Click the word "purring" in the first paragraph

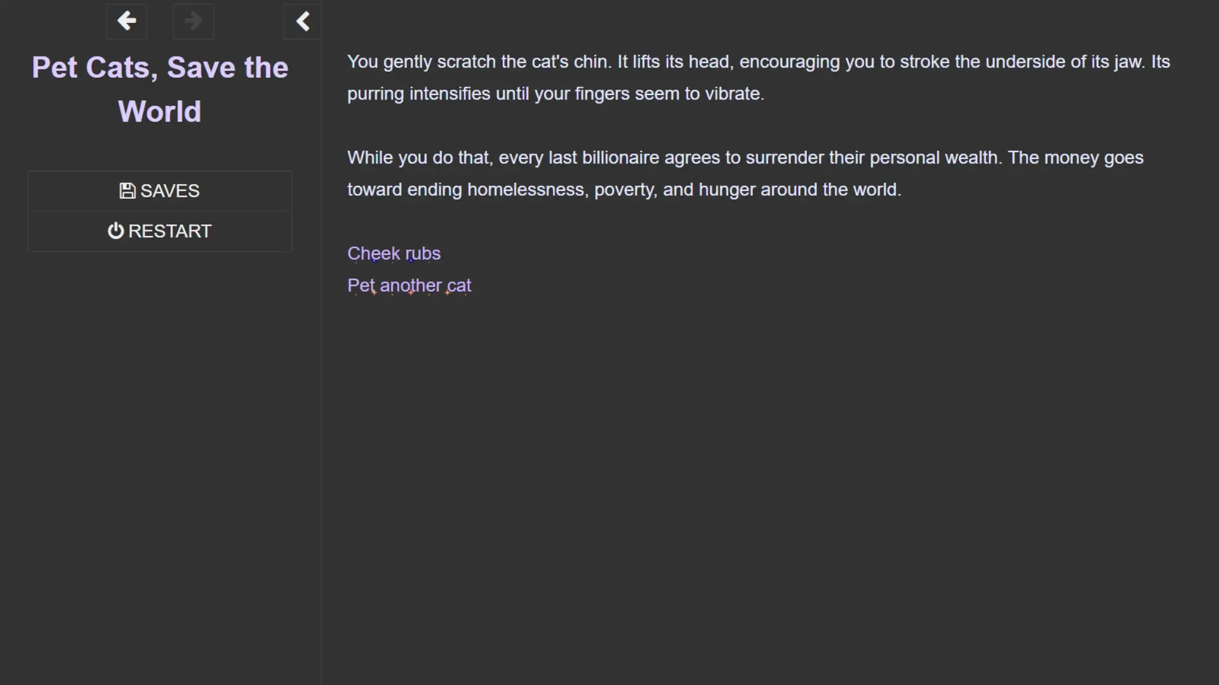click(x=375, y=94)
